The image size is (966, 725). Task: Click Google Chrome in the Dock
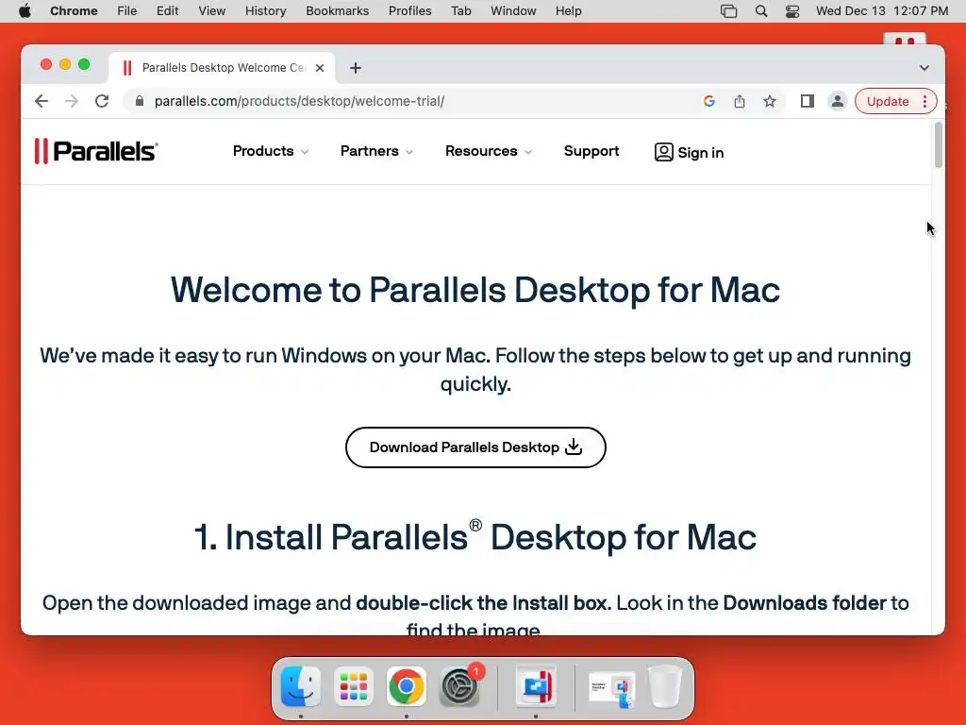point(406,686)
